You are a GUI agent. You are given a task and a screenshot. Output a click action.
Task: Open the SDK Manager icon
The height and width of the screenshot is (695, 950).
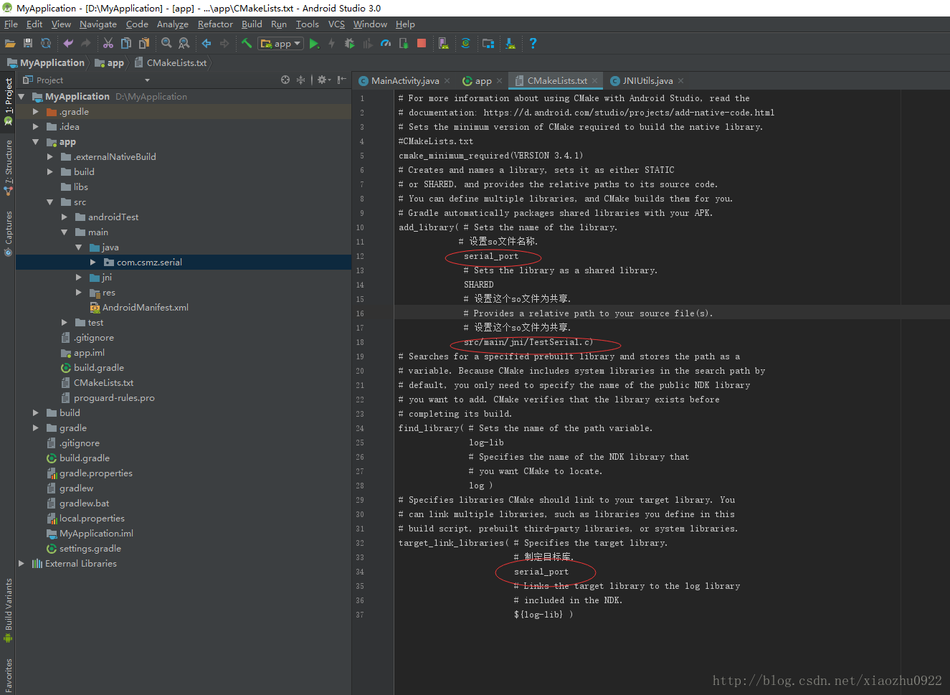click(510, 44)
